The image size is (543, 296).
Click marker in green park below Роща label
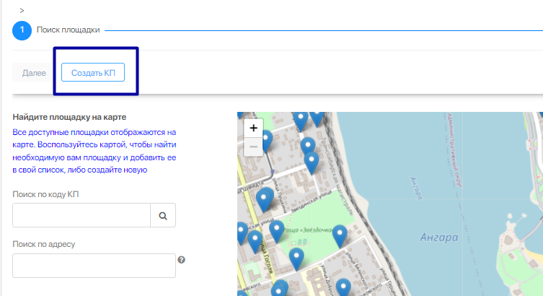[296, 258]
